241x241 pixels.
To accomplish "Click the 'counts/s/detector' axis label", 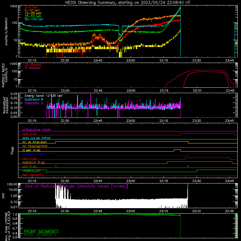I will [6, 31].
